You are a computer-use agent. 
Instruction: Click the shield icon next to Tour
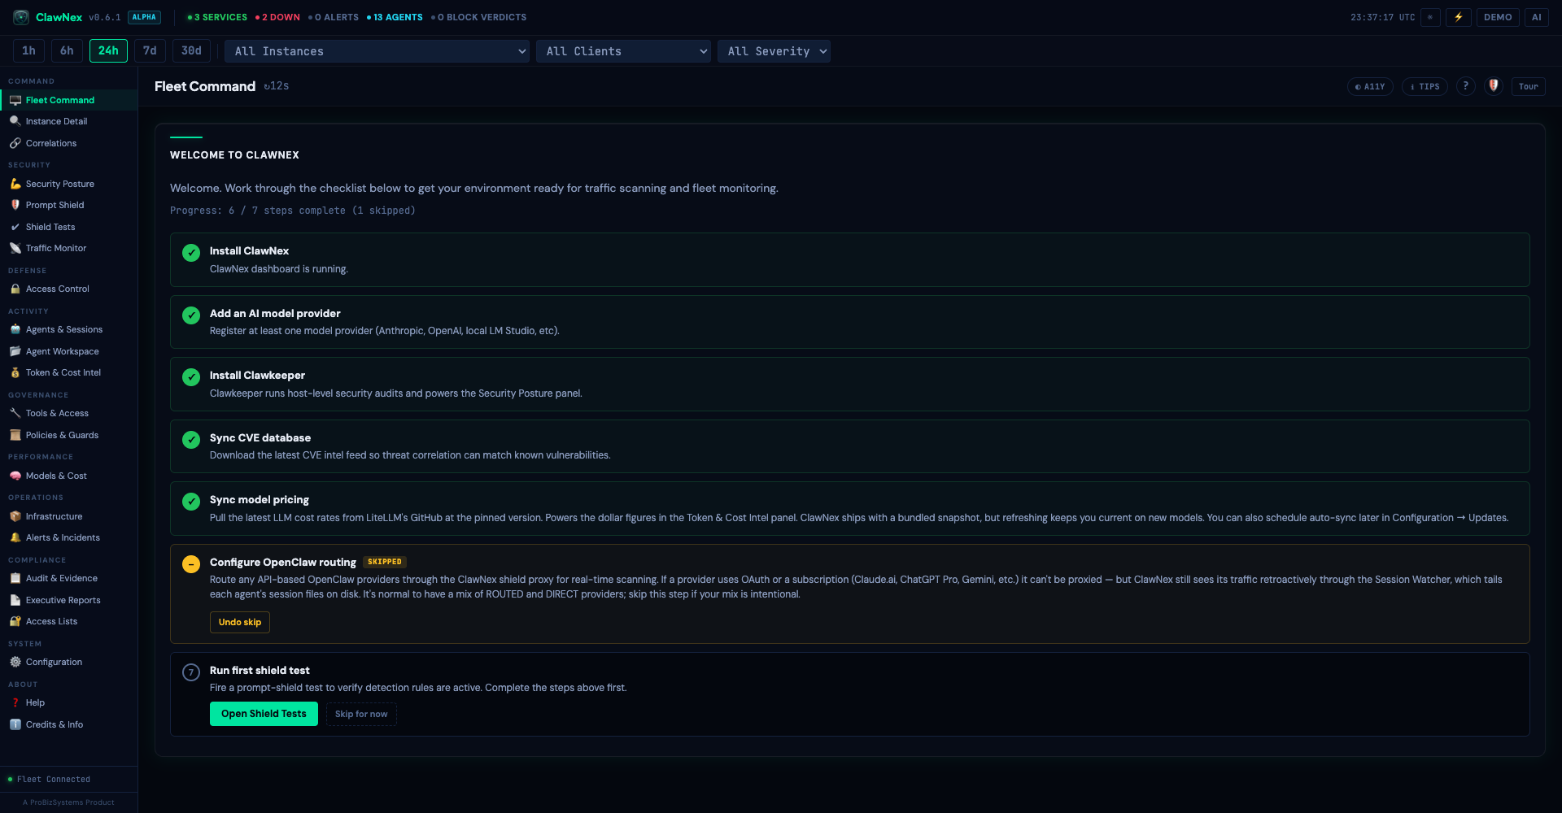[x=1494, y=86]
